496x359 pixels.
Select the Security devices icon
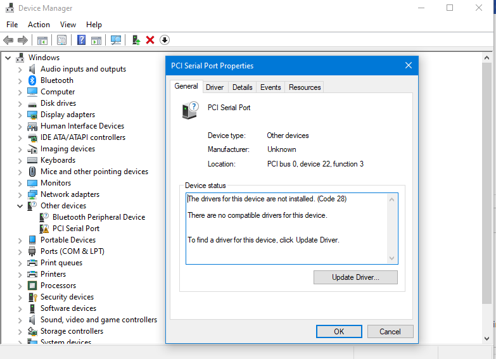point(32,297)
